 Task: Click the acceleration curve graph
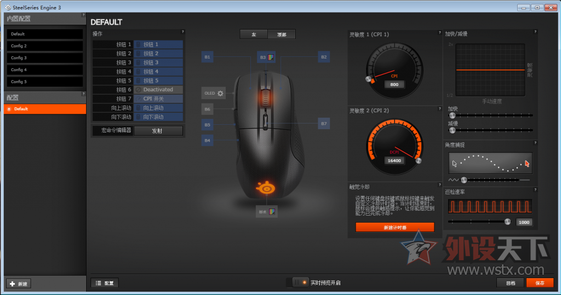490,70
